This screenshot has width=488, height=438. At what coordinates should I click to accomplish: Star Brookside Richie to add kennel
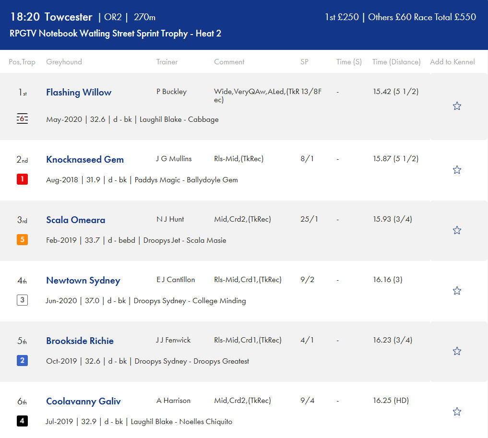[457, 351]
